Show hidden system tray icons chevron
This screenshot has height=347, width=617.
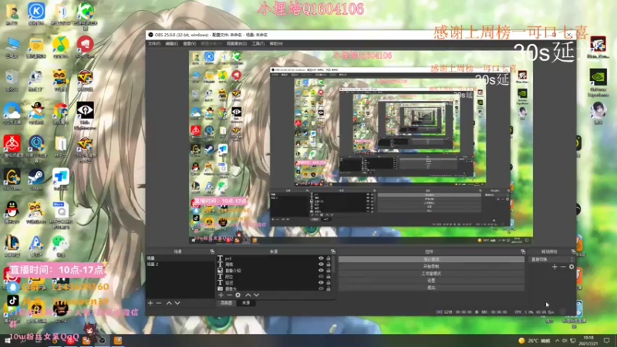click(557, 341)
